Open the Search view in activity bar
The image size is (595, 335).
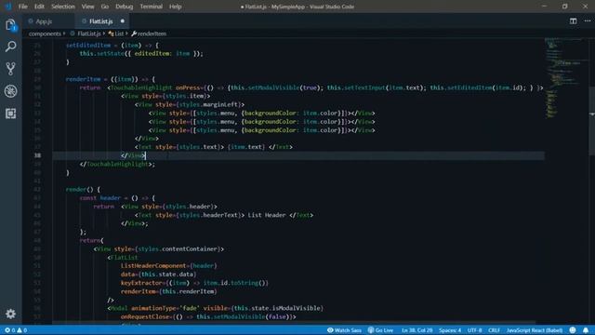point(10,47)
